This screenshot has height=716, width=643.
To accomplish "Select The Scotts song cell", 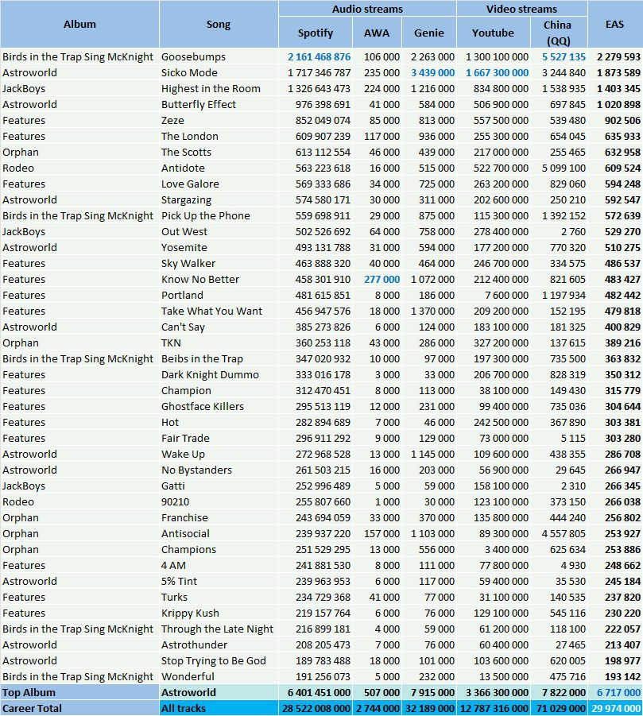I will [219, 152].
